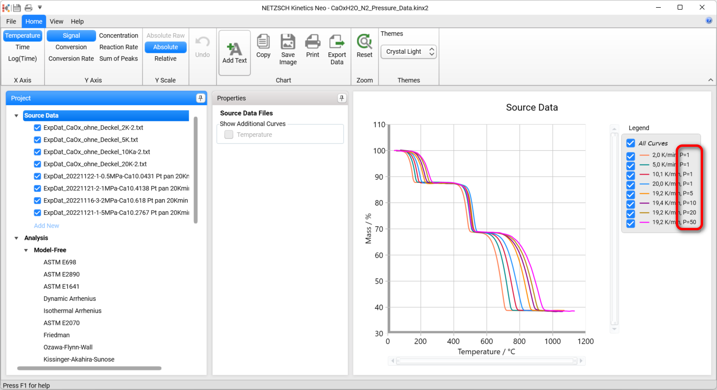This screenshot has height=390, width=717.
Task: Open the help icon in the ribbon corner
Action: pyautogui.click(x=709, y=21)
